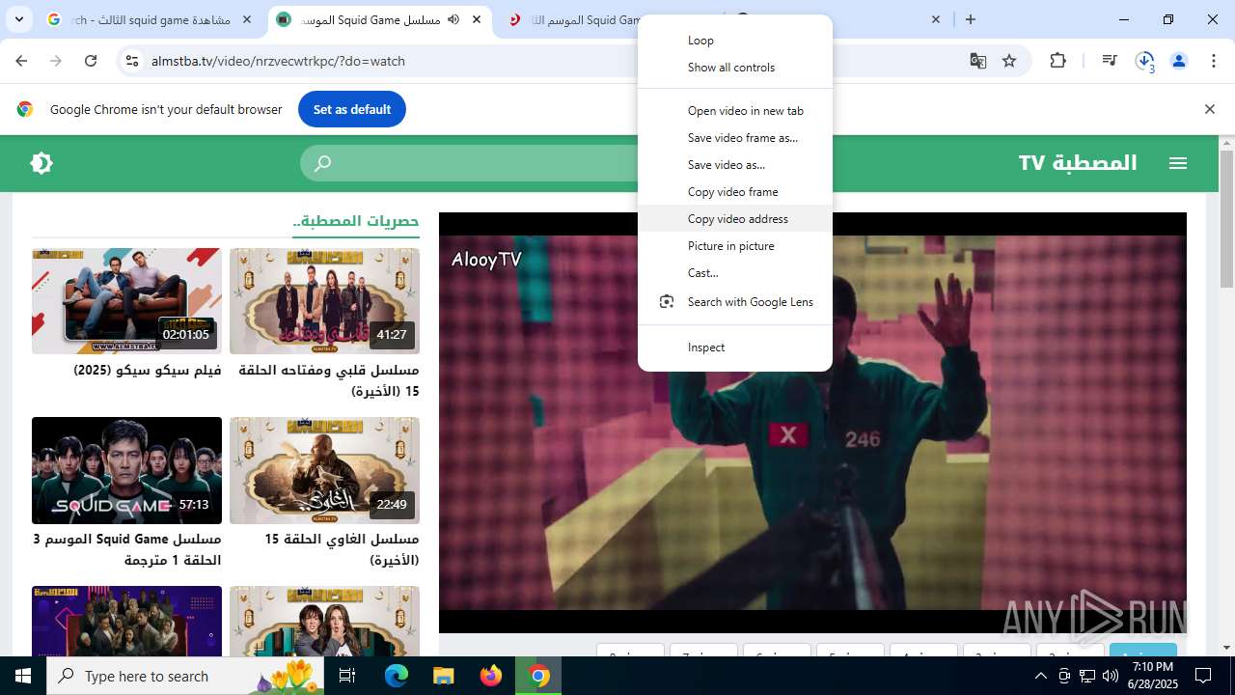Mute the almstba Squid Game tab audio
This screenshot has width=1235, height=695.
[453, 19]
